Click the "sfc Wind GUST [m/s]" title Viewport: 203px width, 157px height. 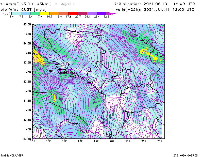pos(23,10)
